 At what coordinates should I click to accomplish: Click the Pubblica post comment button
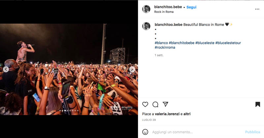[252, 132]
